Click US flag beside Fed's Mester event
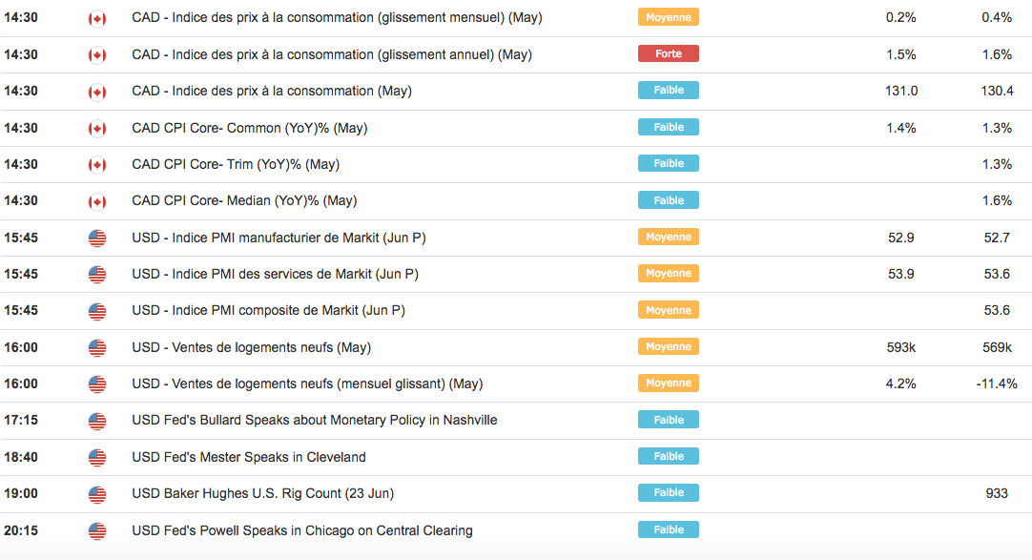 point(96,457)
